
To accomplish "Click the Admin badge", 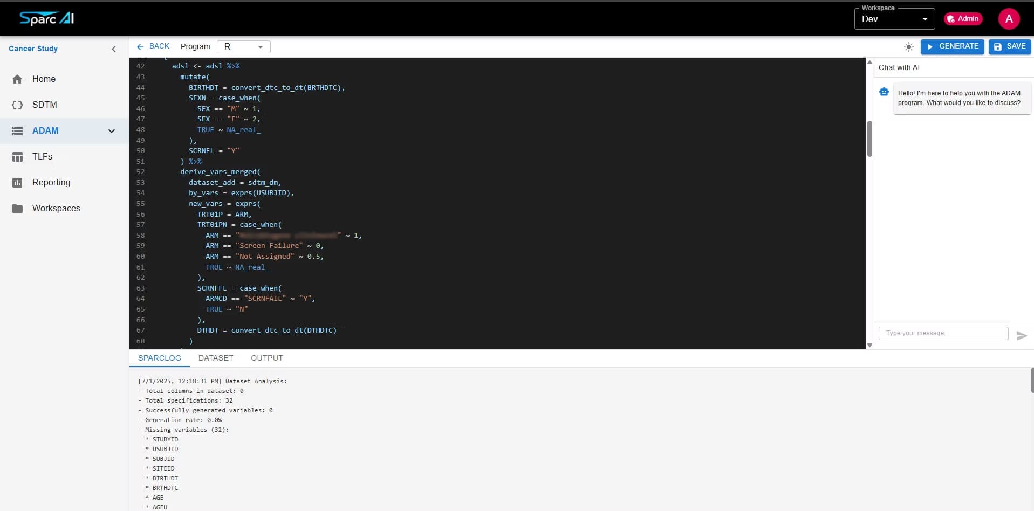I will point(963,18).
